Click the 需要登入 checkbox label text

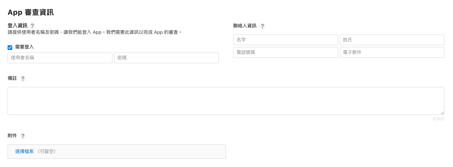tap(25, 47)
